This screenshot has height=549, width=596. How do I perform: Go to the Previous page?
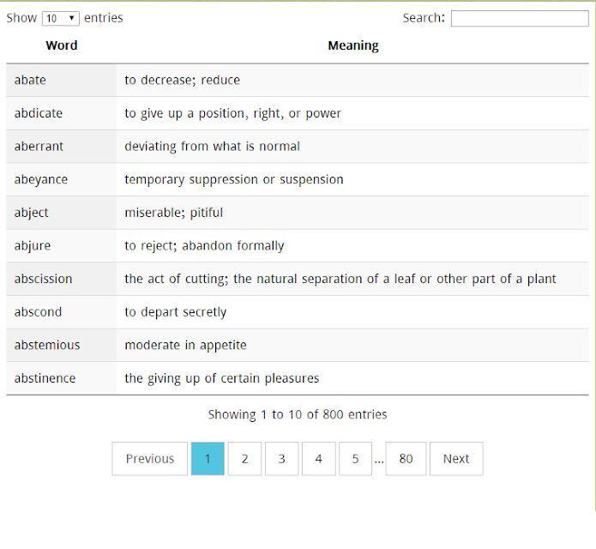coord(150,459)
